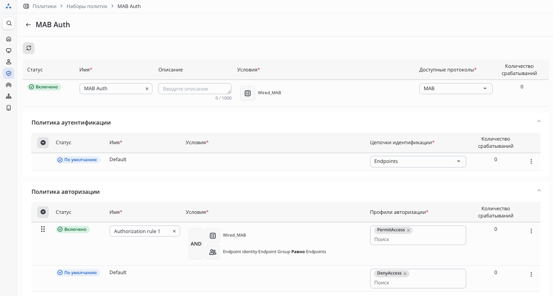553x296 pixels.
Task: Open the MAB allowed protocols dropdown
Action: pos(456,88)
